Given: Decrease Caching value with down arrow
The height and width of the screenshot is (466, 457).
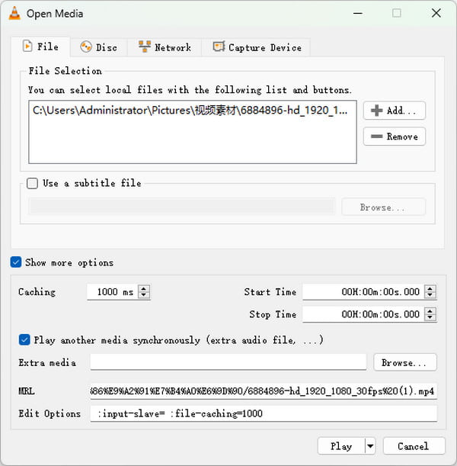Looking at the screenshot, I should pyautogui.click(x=144, y=295).
